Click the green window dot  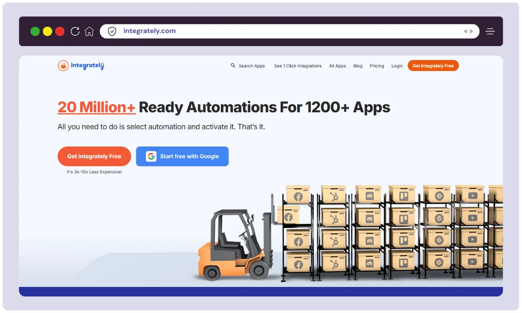tap(35, 31)
